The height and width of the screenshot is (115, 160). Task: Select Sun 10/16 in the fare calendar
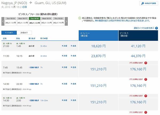click(11, 21)
